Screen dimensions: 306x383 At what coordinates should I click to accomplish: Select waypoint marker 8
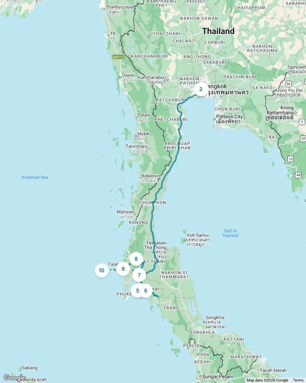click(136, 259)
